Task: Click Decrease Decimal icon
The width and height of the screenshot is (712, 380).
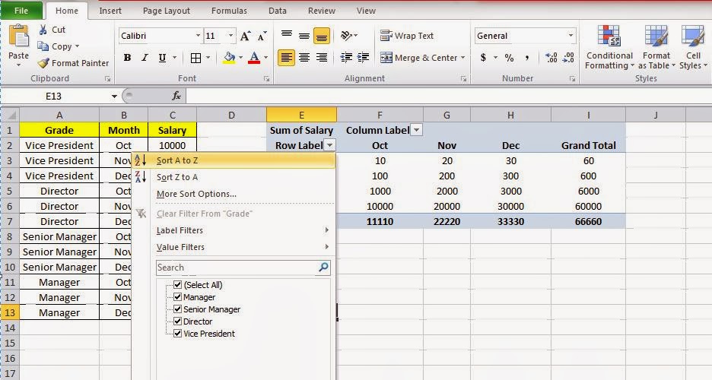Action: [568, 58]
